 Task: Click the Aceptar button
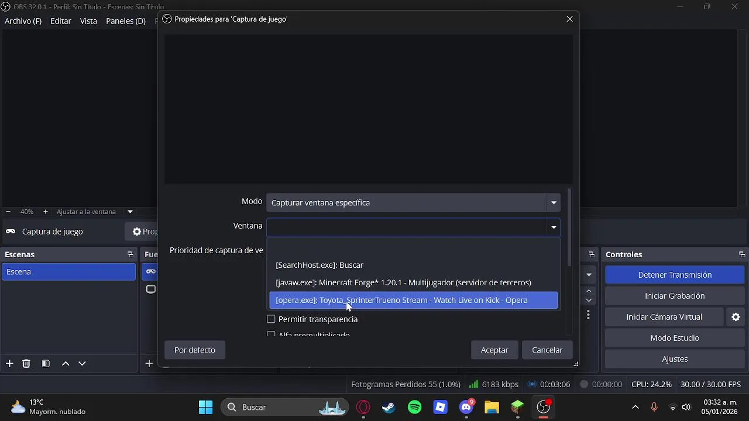tap(494, 350)
